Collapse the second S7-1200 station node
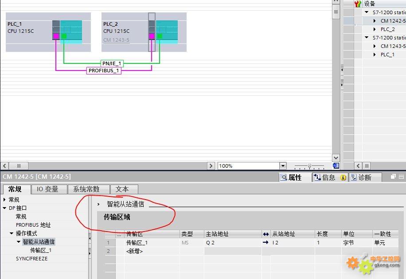 pyautogui.click(x=367, y=38)
